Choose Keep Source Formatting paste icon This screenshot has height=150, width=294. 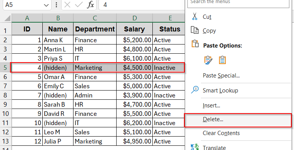point(208,60)
